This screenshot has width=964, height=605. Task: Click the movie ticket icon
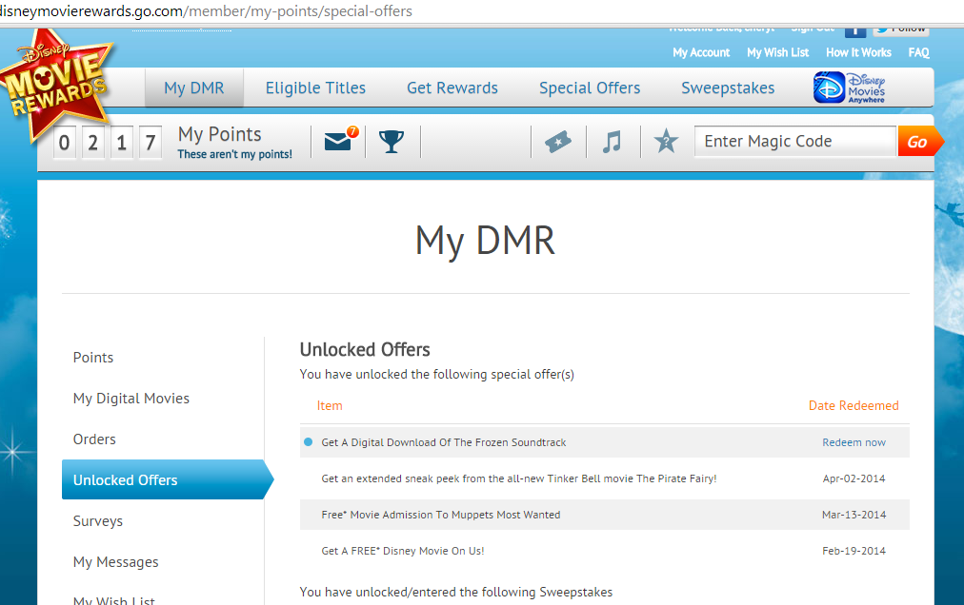tap(558, 142)
